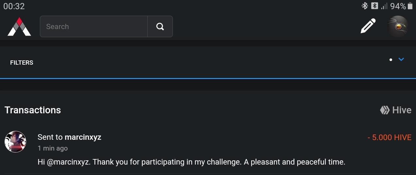Tap the '1 min ago' timestamp
Viewport: 416px width, 175px height.
point(53,148)
